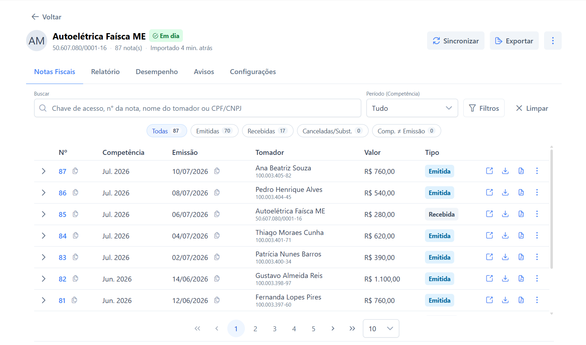Open rows per page dropdown

[381, 328]
